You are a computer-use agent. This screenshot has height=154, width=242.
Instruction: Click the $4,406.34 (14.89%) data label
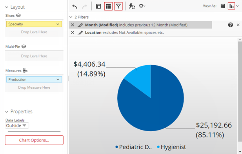[x=89, y=69]
